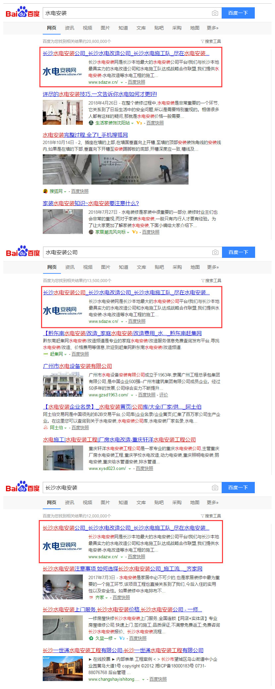Click Baidu logo beside 水电安装 query
The width and height of the screenshot is (275, 689).
(23, 12)
